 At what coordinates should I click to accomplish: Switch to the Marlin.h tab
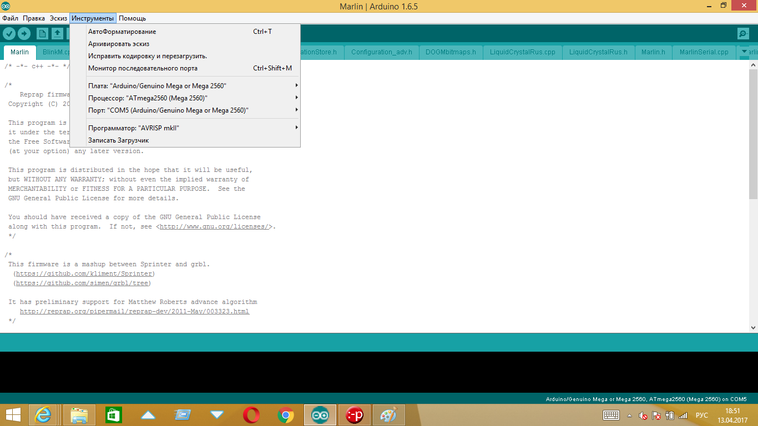click(x=653, y=52)
